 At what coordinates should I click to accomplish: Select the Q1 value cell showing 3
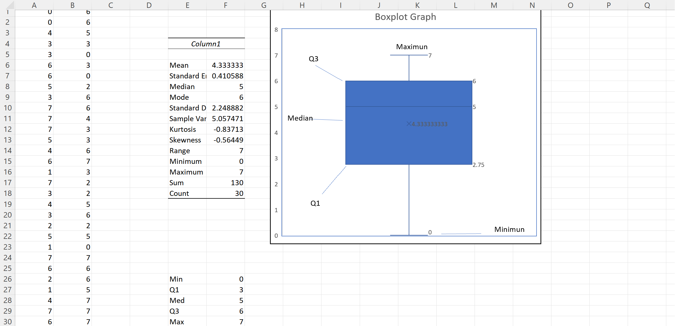225,290
